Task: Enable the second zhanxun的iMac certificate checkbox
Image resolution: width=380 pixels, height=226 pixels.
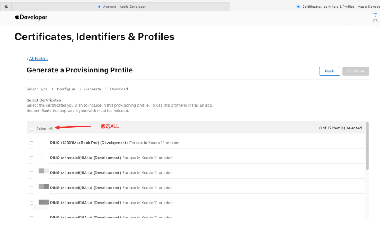Action: (32, 173)
